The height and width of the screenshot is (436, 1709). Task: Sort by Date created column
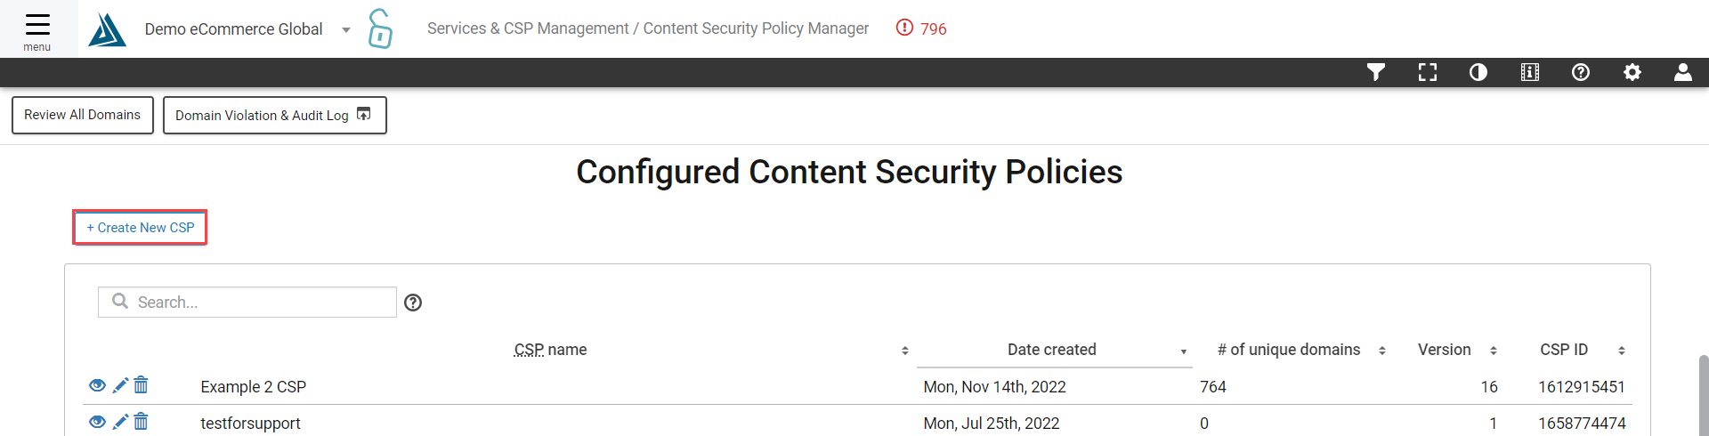[1052, 350]
